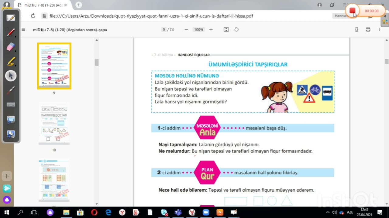Screen dimensions: 389x218
Task: Click the MƏSƏLƏ HƏLLİNƏ NÜMUNƏ title
Action: pos(187,76)
